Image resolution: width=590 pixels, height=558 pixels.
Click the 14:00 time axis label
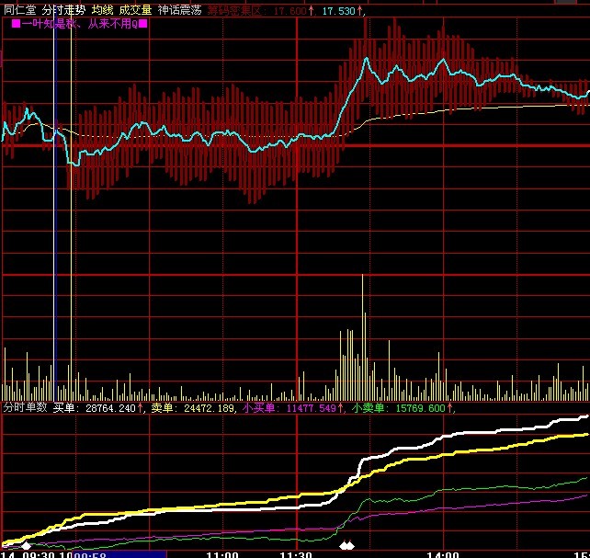[x=443, y=555]
